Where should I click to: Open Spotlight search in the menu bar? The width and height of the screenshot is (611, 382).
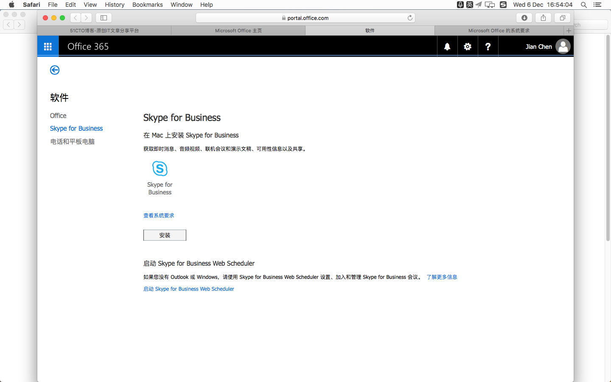tap(584, 5)
